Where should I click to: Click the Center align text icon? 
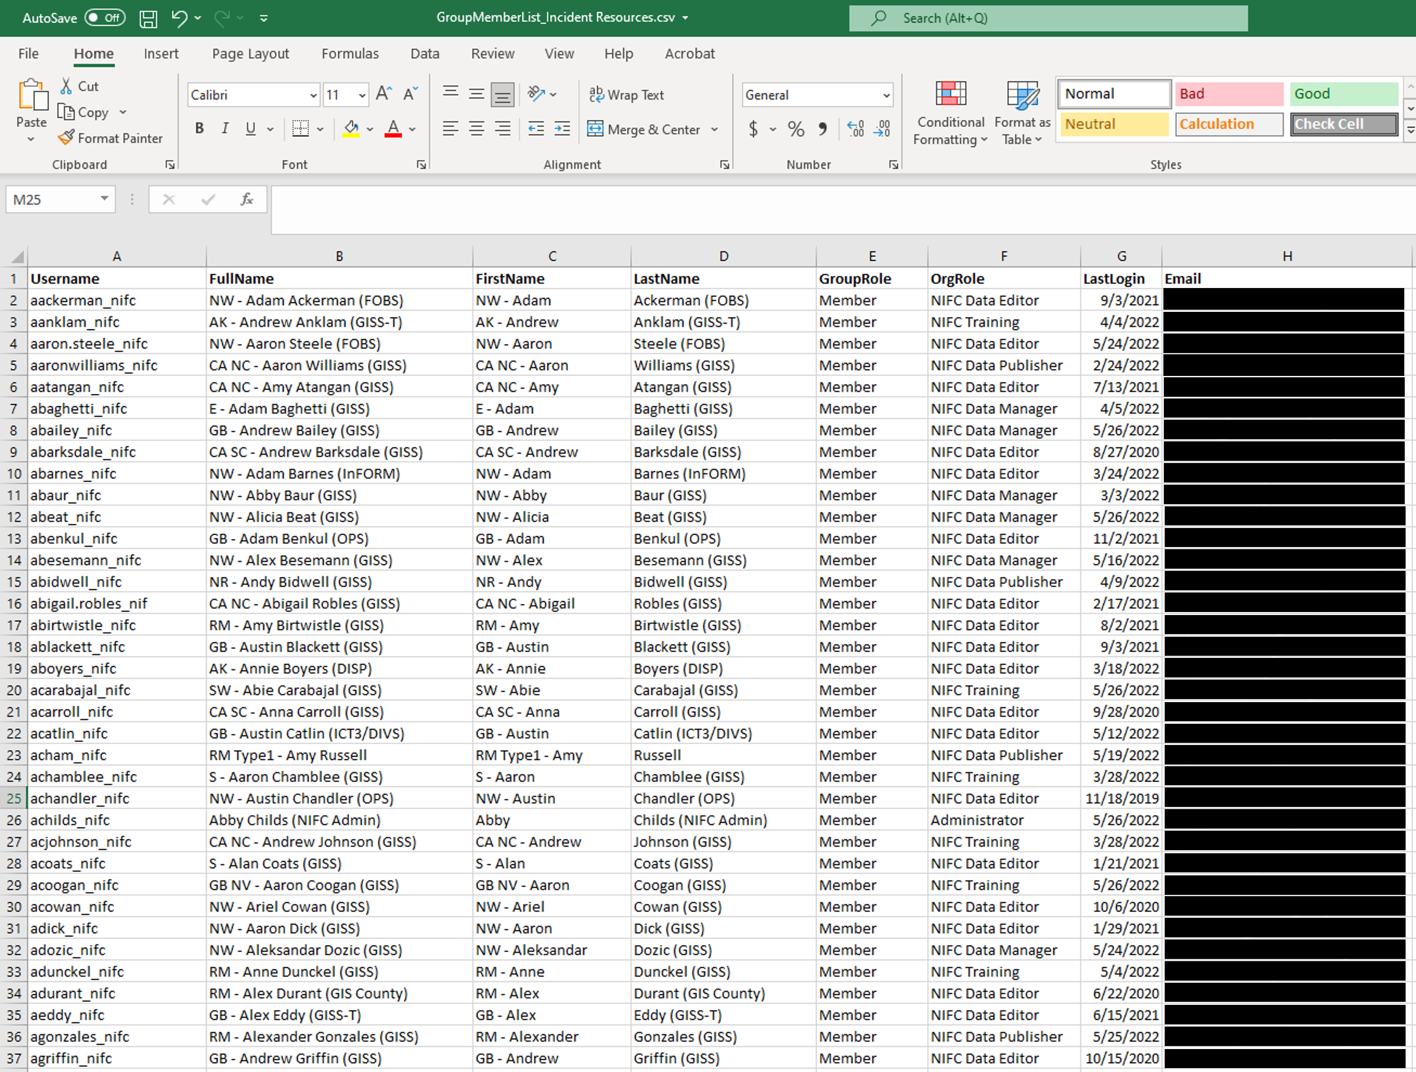pos(476,129)
